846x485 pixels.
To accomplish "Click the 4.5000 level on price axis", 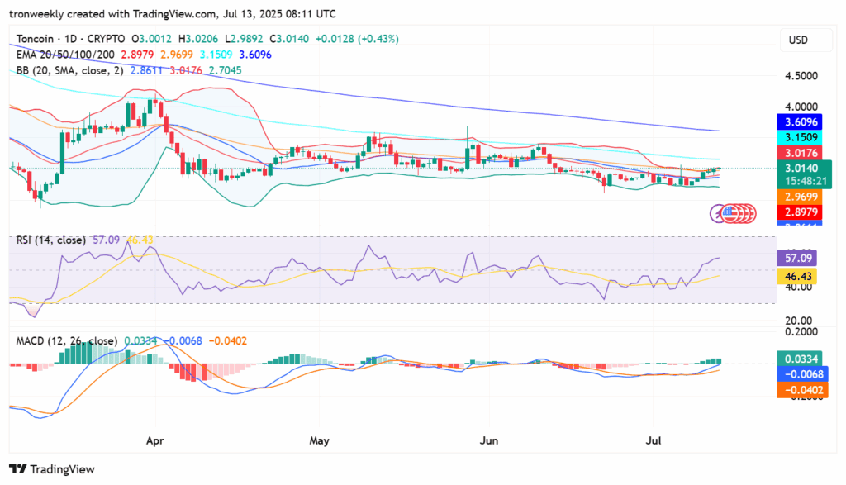I will [801, 75].
